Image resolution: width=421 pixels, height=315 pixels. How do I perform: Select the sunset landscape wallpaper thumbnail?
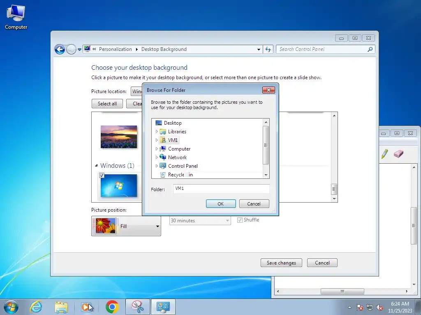coord(119,137)
